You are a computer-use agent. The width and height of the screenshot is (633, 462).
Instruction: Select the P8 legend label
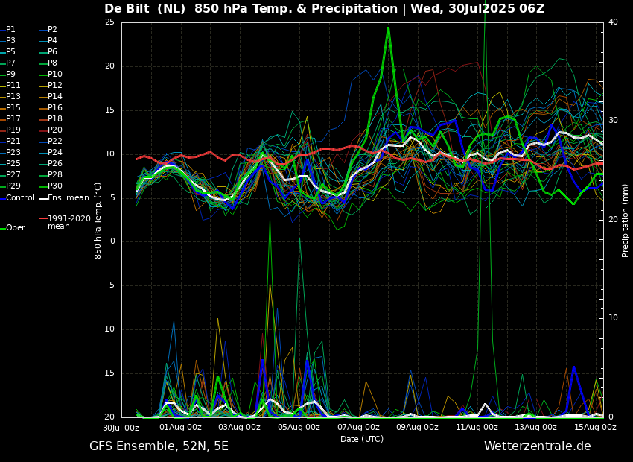coord(52,63)
